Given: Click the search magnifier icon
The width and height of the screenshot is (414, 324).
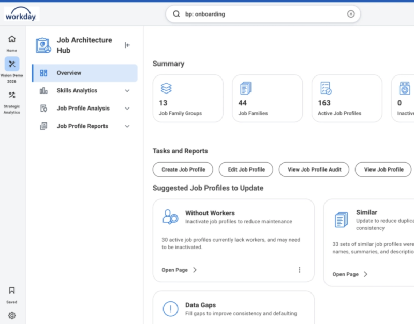Looking at the screenshot, I should pos(176,14).
